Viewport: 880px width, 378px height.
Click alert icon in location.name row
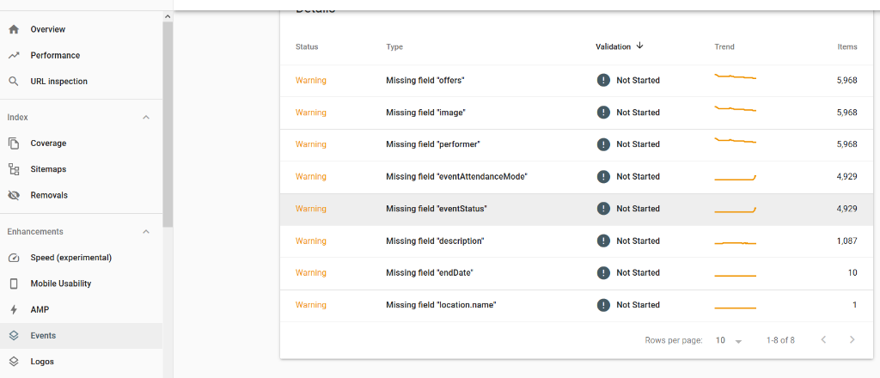pyautogui.click(x=603, y=304)
